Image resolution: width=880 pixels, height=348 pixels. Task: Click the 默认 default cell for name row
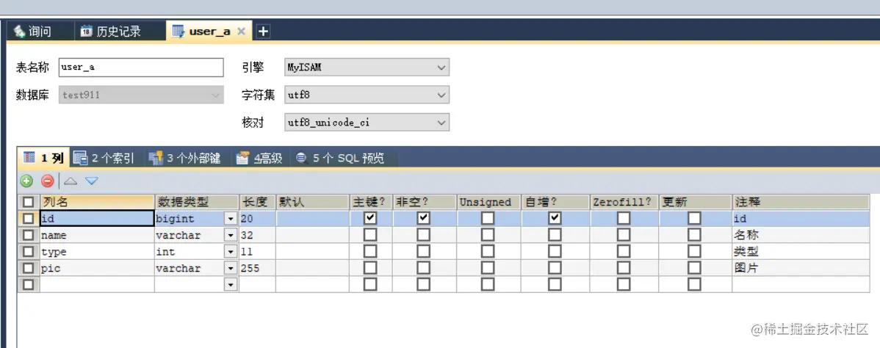click(313, 235)
